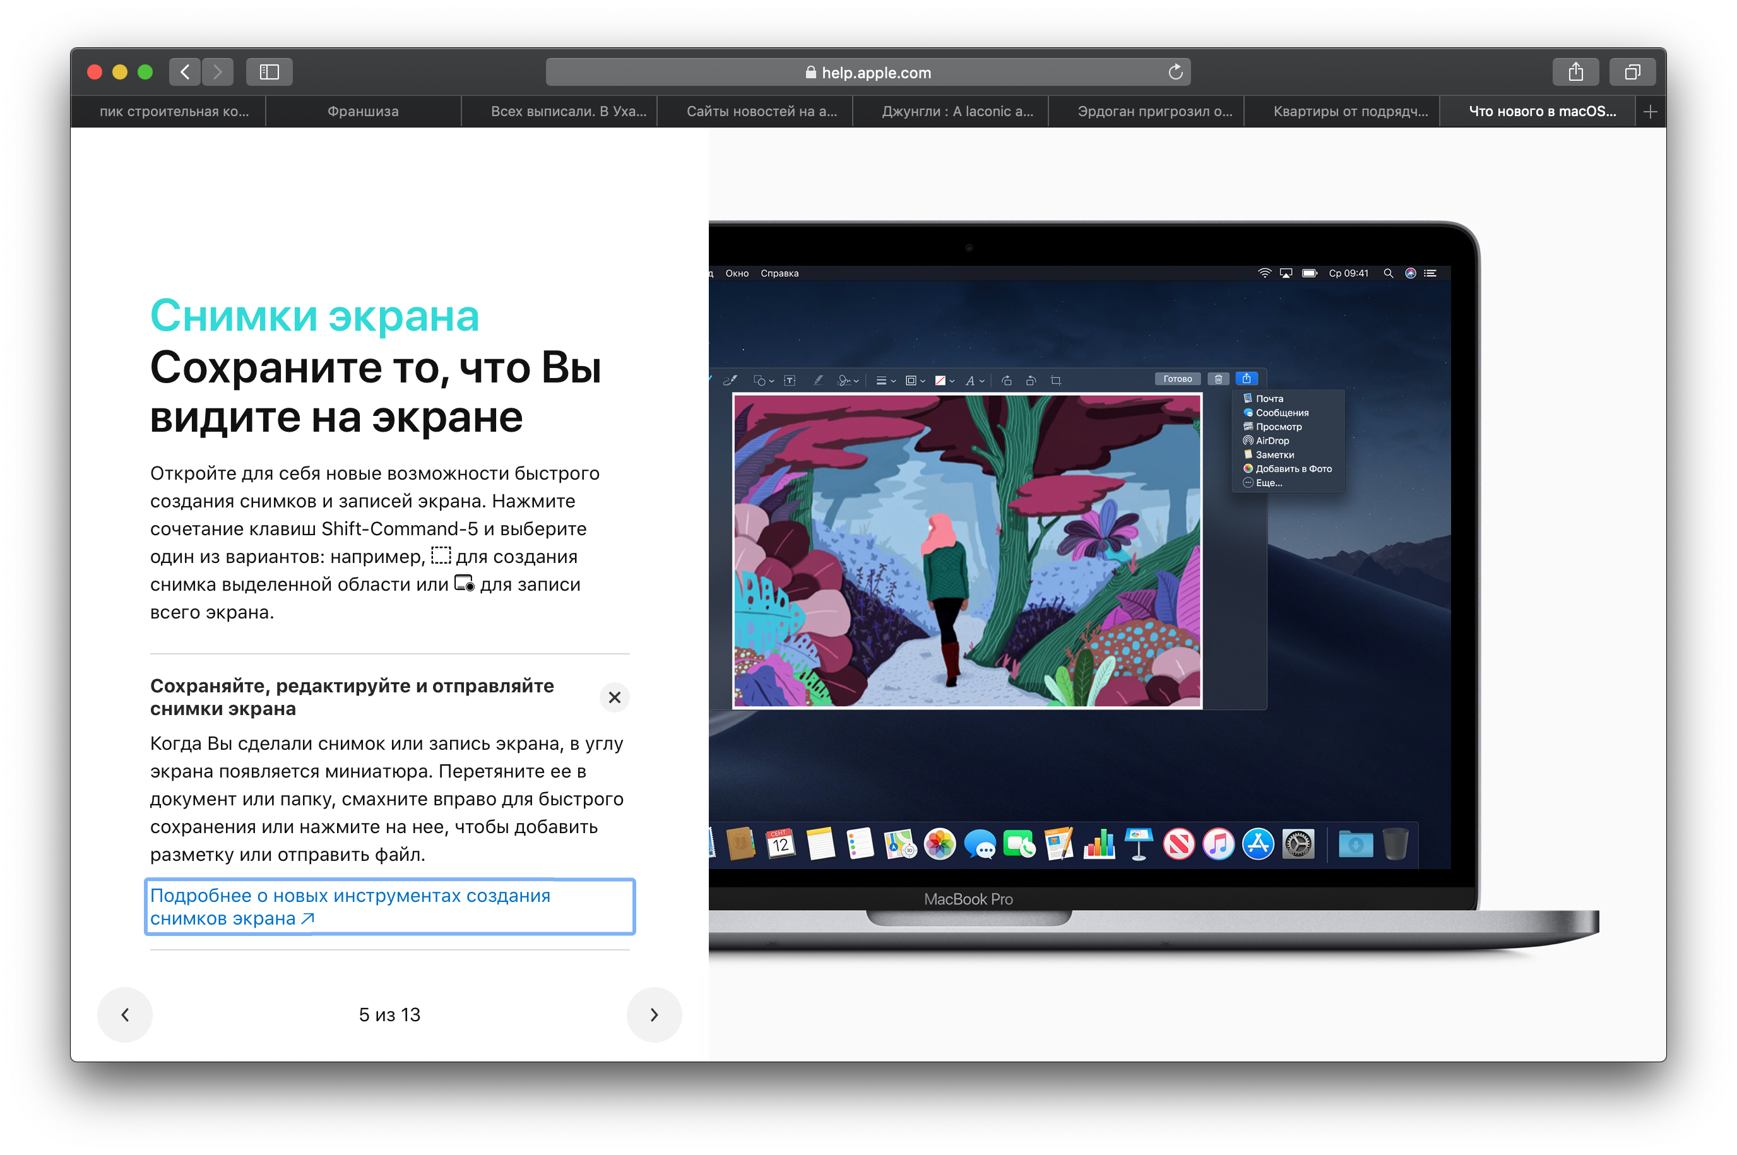This screenshot has width=1737, height=1155.
Task: Switch to the Сайты новостей tab
Action: tap(761, 112)
